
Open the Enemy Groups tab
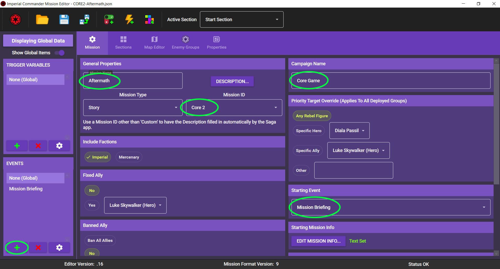click(x=186, y=43)
